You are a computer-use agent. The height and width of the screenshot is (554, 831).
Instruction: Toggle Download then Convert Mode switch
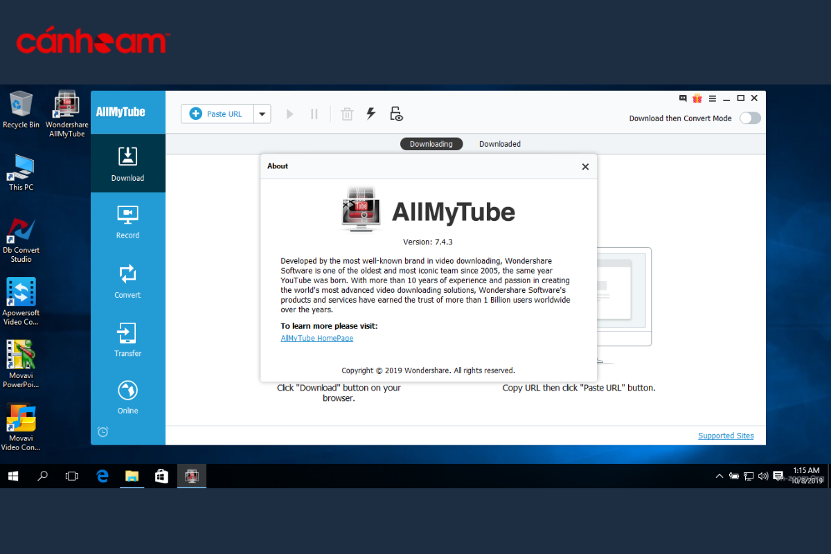tap(750, 118)
